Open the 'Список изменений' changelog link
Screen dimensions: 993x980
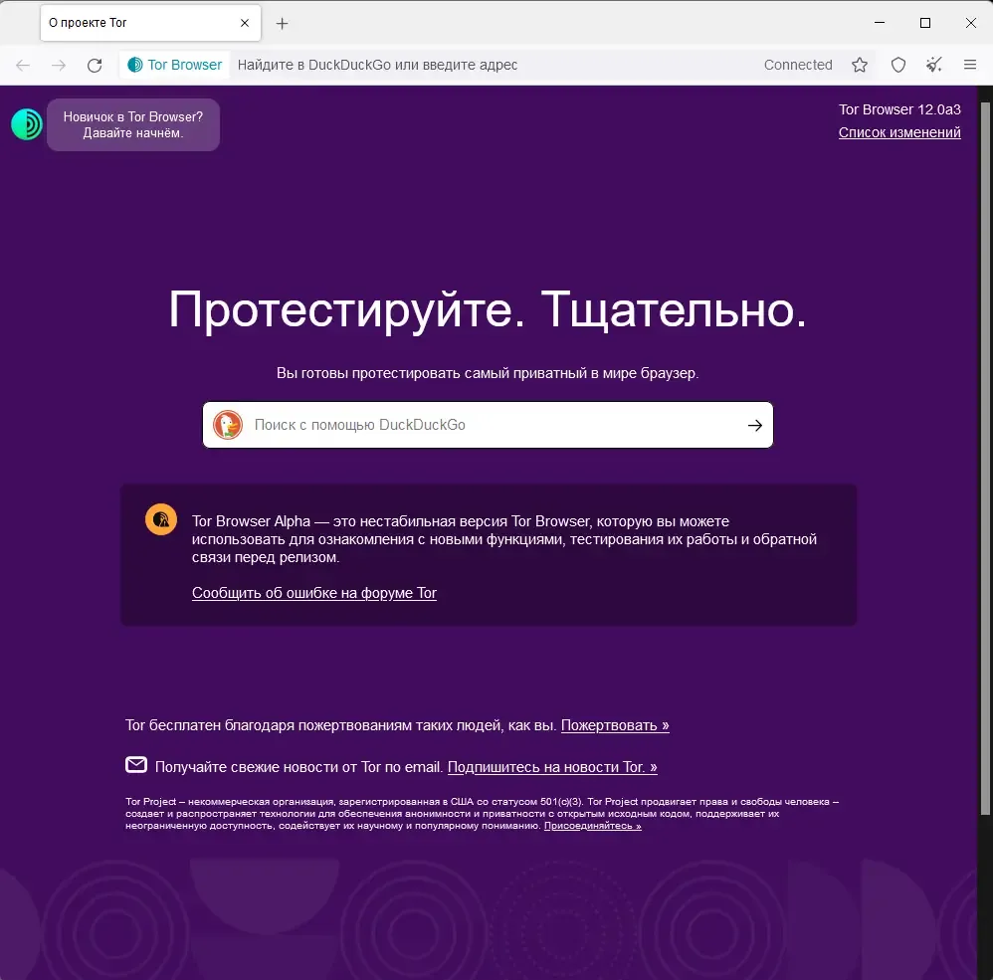(899, 132)
